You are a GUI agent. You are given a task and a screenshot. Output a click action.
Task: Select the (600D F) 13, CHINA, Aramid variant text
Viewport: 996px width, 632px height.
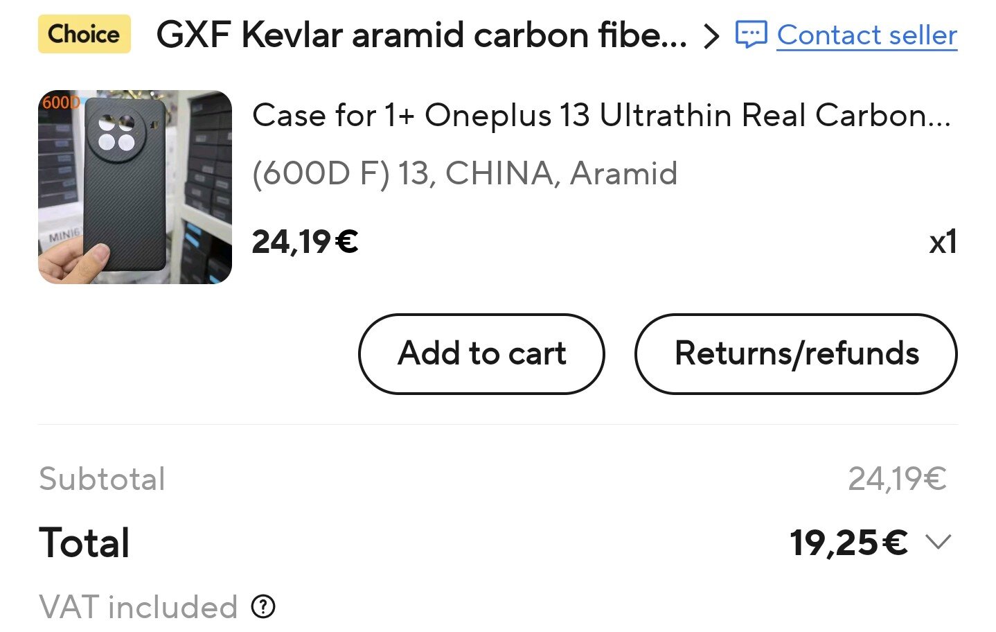(x=464, y=173)
